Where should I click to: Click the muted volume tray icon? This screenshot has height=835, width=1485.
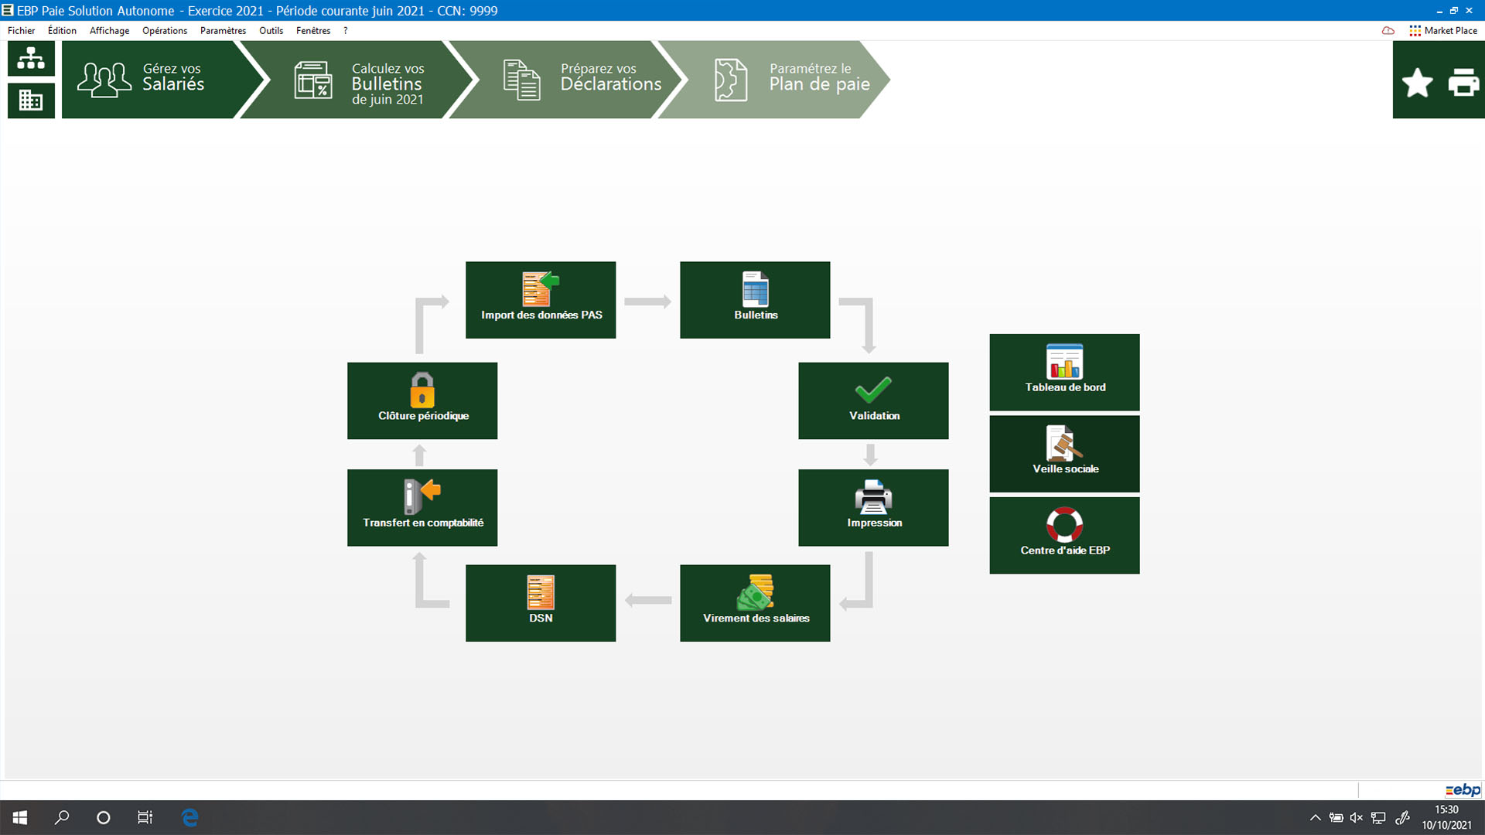pos(1357,818)
